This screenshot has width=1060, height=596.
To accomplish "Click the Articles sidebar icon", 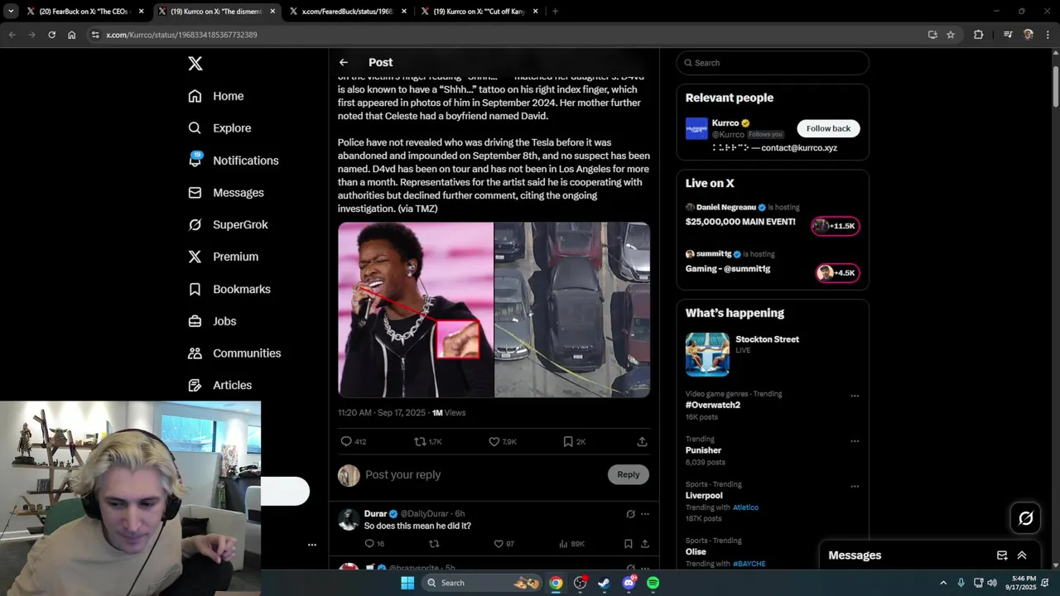I will [195, 385].
